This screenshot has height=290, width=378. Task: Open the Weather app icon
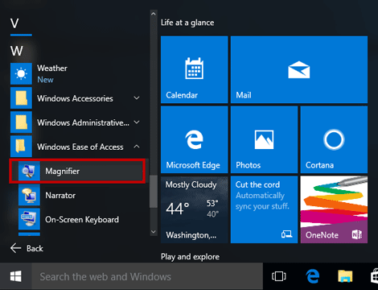[x=21, y=73]
